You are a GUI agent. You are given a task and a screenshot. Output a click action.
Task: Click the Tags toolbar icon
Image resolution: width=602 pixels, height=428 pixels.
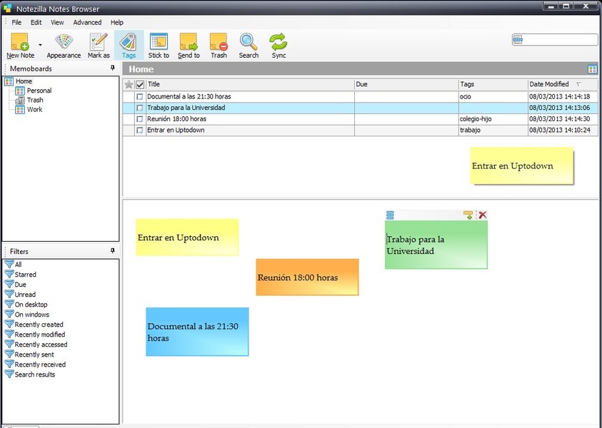click(x=129, y=41)
